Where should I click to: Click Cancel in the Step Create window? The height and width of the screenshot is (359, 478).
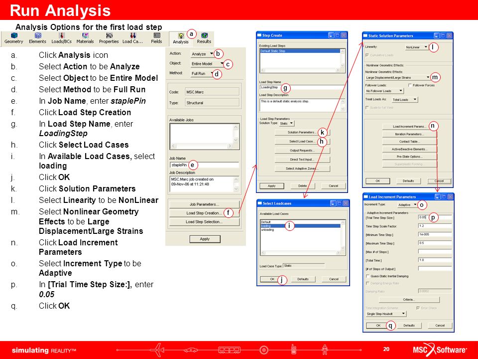[333, 186]
